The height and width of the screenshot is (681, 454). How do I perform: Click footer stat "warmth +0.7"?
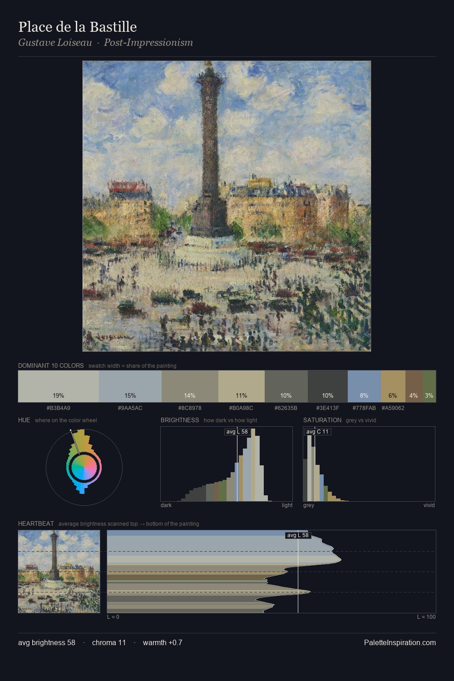coord(163,642)
